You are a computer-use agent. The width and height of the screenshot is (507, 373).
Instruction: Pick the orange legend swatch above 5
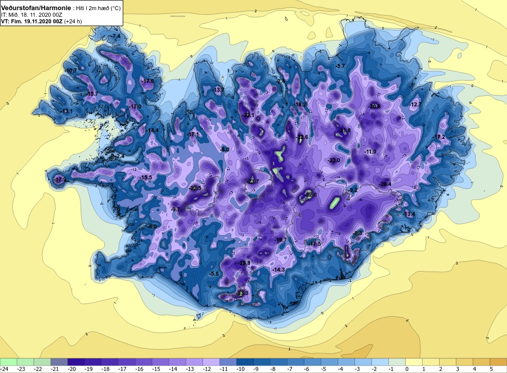[x=498, y=362]
